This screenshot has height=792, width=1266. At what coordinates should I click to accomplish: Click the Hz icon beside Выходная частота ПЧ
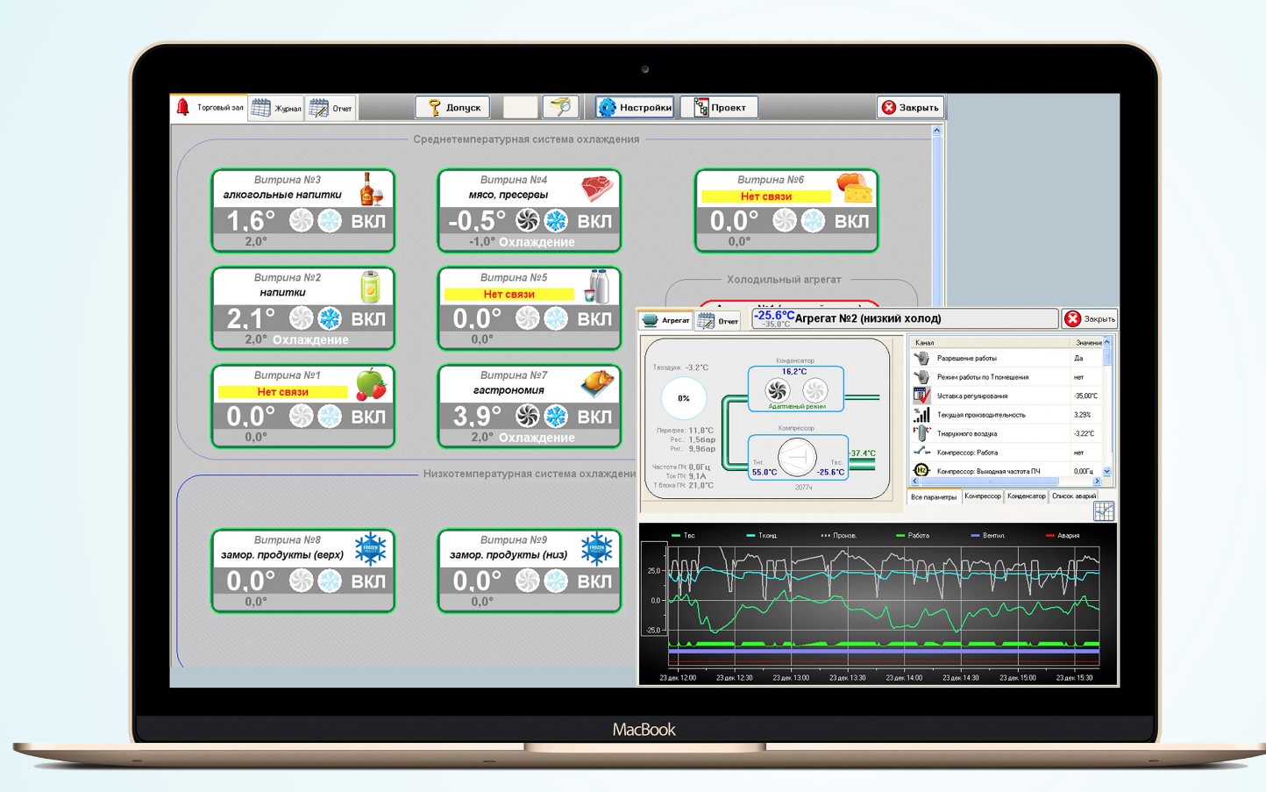click(x=921, y=471)
